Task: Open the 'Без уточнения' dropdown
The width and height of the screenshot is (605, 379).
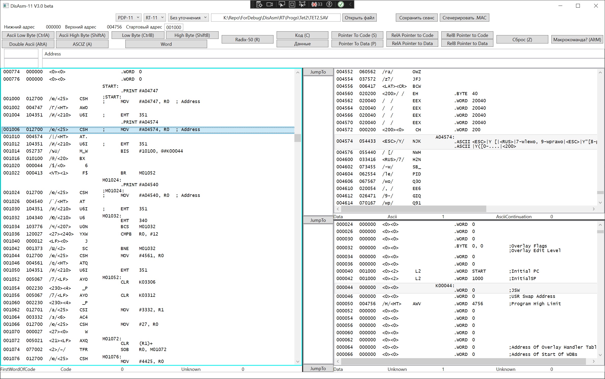Action: tap(188, 18)
